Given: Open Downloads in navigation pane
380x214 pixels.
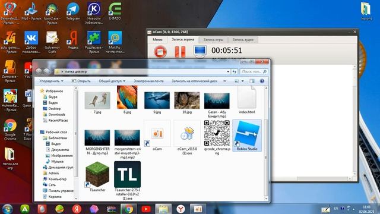Looking at the screenshot, I should point(57,115).
